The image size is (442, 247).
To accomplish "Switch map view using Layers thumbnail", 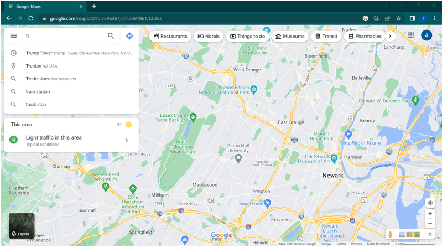I will pyautogui.click(x=22, y=226).
